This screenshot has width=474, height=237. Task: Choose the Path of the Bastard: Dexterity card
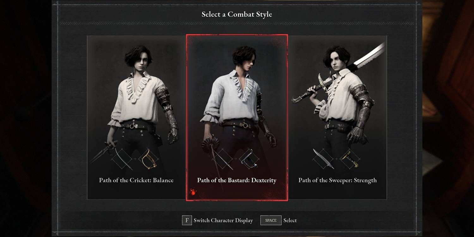pos(237,118)
